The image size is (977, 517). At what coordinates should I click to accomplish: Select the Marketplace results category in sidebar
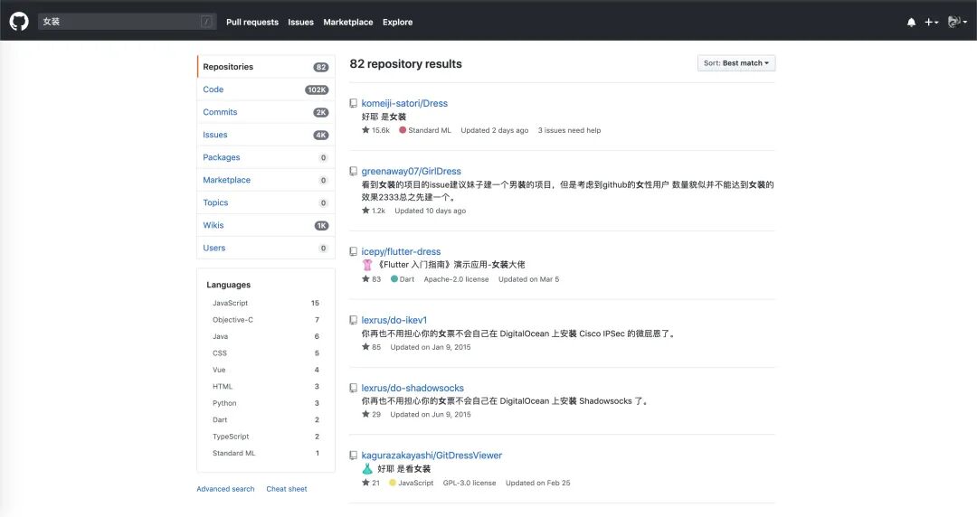(266, 180)
